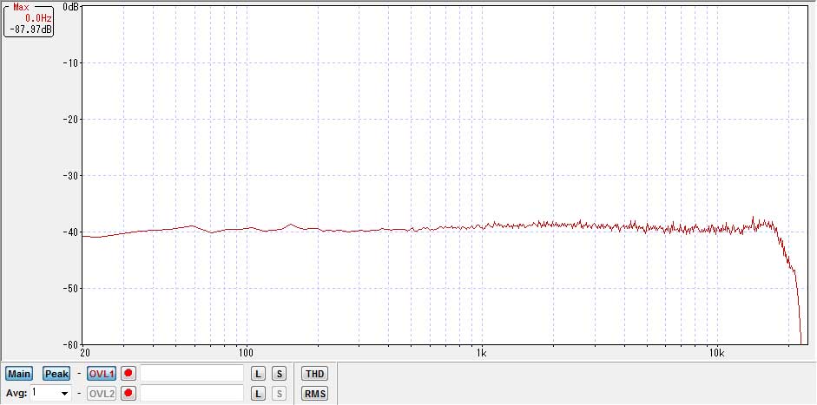817x405 pixels.
Task: Toggle the OVL1 overlay button
Action: click(102, 374)
